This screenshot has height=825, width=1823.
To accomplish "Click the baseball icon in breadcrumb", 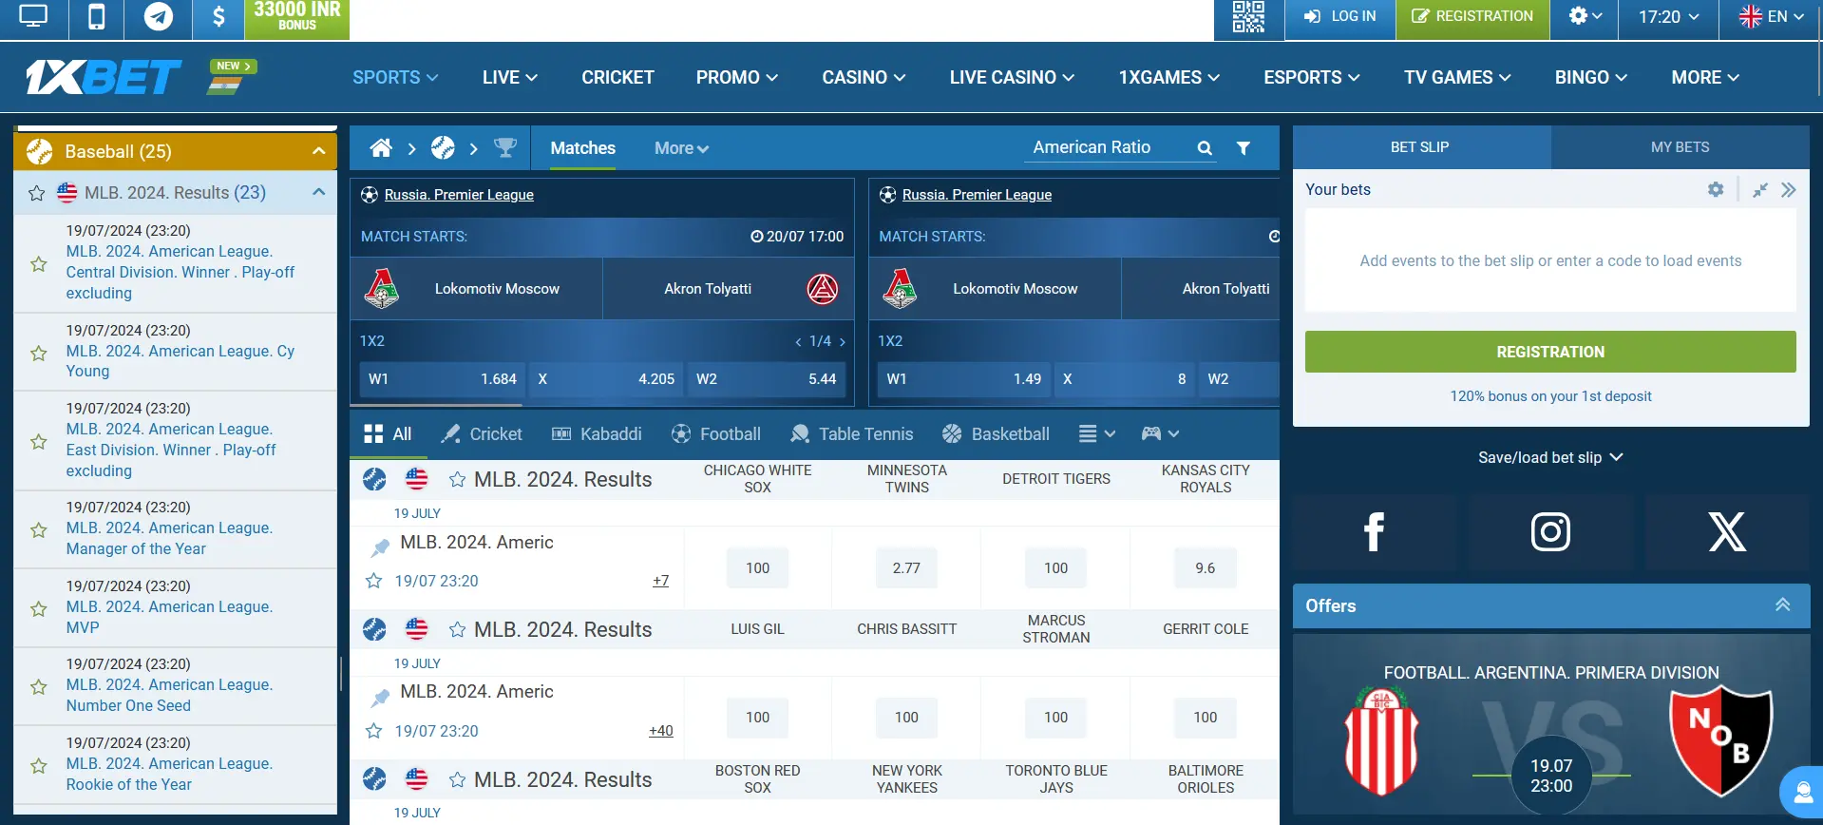I will 443,147.
